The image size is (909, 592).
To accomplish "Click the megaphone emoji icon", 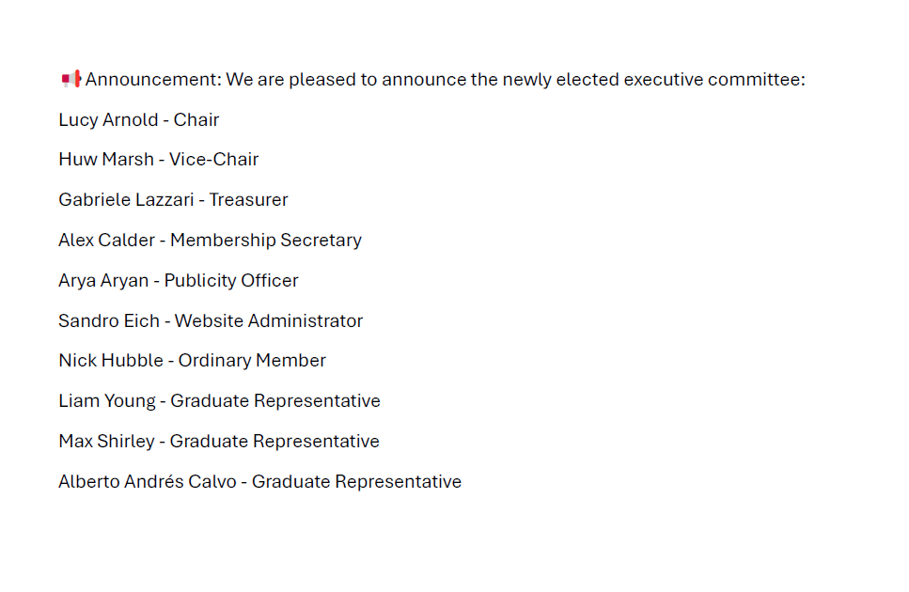I will [x=71, y=79].
